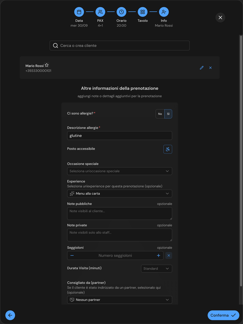Edit the Descrizione allergie field containing glutine
Viewport: 243px width, 324px height.
(x=120, y=136)
